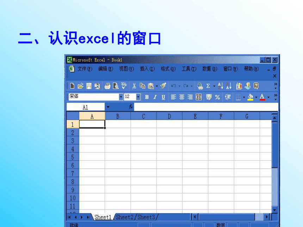The width and height of the screenshot is (303, 227).
Task: Go to first sheet tab navigation button
Action: pos(69,217)
